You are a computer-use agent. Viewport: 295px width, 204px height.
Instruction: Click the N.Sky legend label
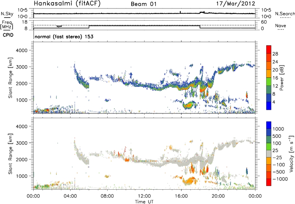pos(7,14)
